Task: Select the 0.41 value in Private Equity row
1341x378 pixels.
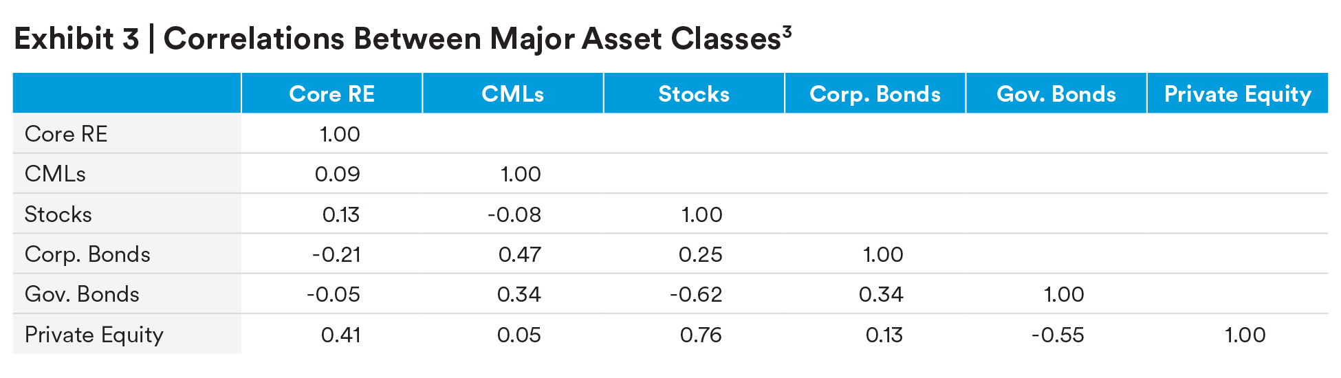Action: (x=340, y=335)
